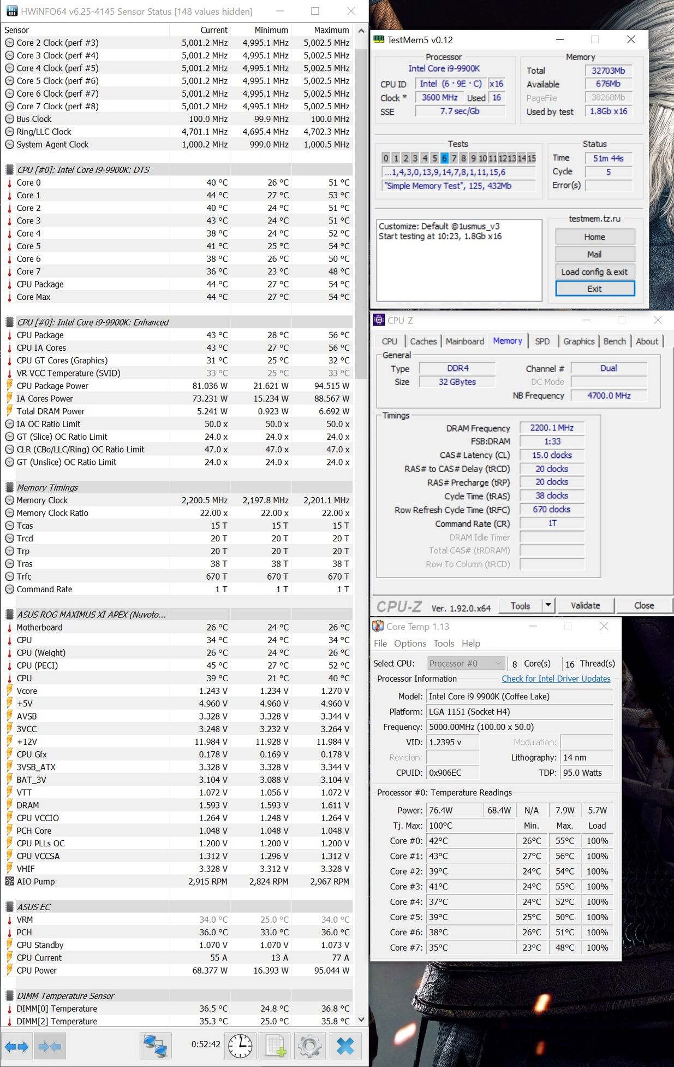The height and width of the screenshot is (1067, 674).
Task: Click the Exit button in TestMem5
Action: tap(595, 288)
